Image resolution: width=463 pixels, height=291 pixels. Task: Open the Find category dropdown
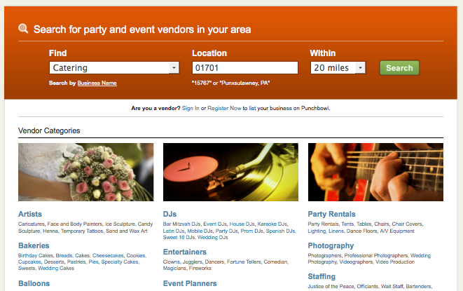pos(174,68)
